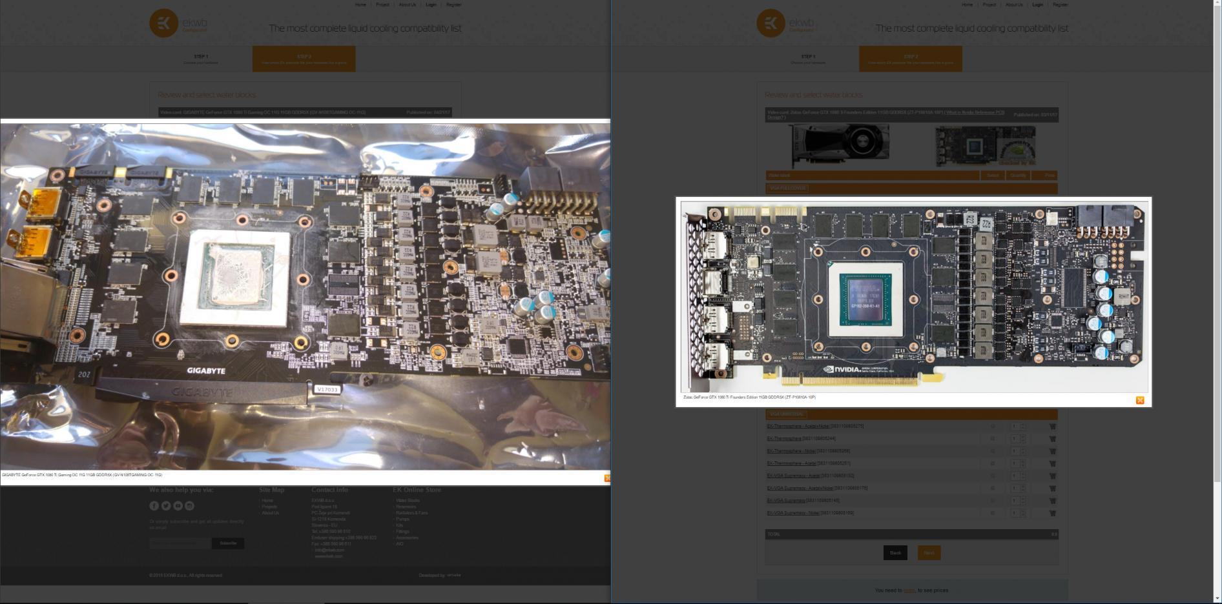Screen dimensions: 1222x604
Task: Open Water Blocks link in EK Online Store
Action: [408, 500]
